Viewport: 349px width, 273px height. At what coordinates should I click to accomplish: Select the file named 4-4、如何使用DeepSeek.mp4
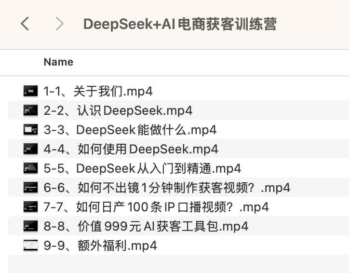[x=131, y=149]
